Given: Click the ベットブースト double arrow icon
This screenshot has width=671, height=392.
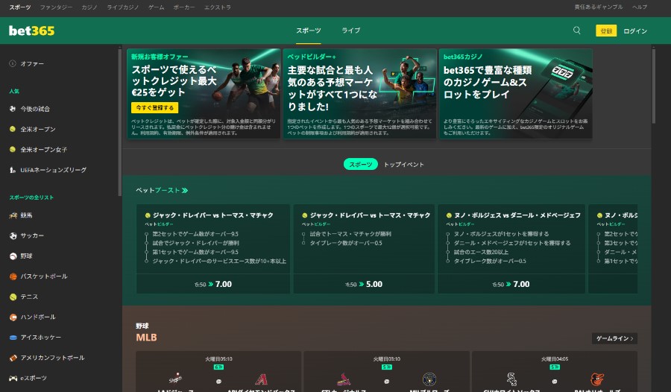Looking at the screenshot, I should pyautogui.click(x=184, y=191).
